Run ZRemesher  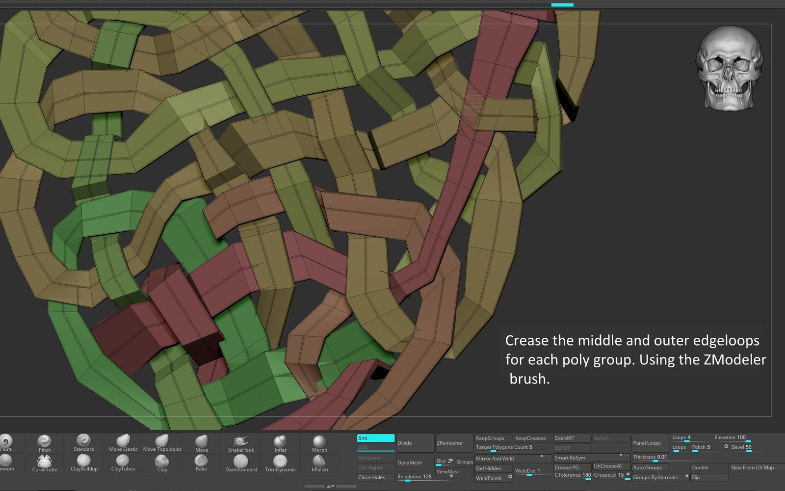[x=454, y=443]
